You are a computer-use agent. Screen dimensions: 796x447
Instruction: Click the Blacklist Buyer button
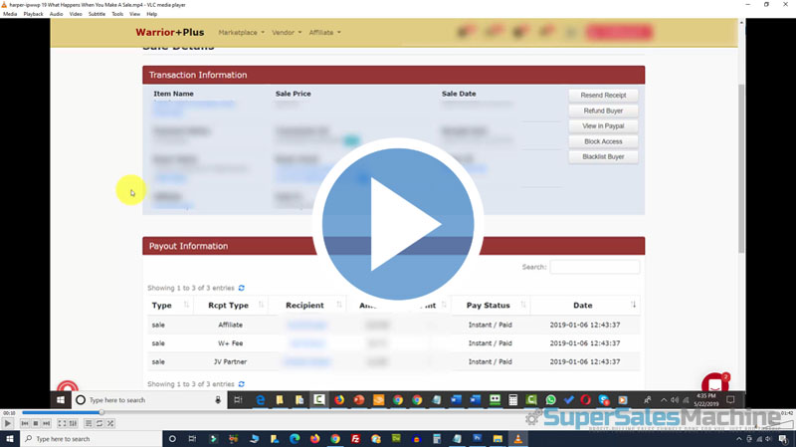pyautogui.click(x=603, y=156)
